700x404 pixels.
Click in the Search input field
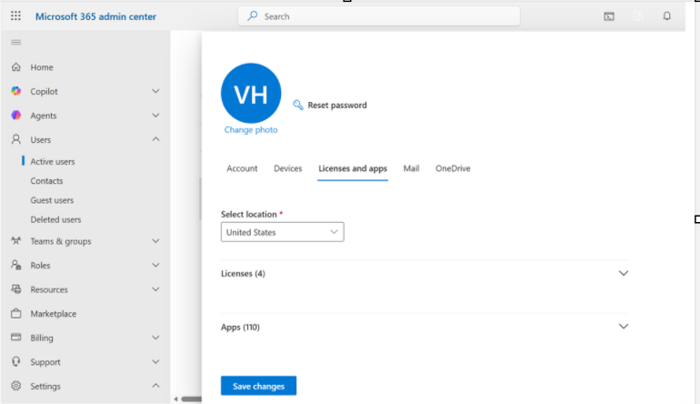379,16
